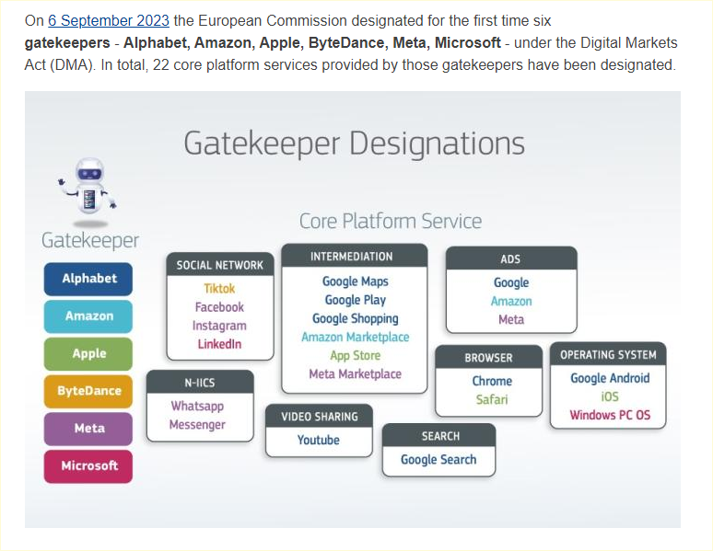Image resolution: width=713 pixels, height=551 pixels.
Task: Click Amazon Marketplace in the Intermediation card
Action: tap(356, 337)
